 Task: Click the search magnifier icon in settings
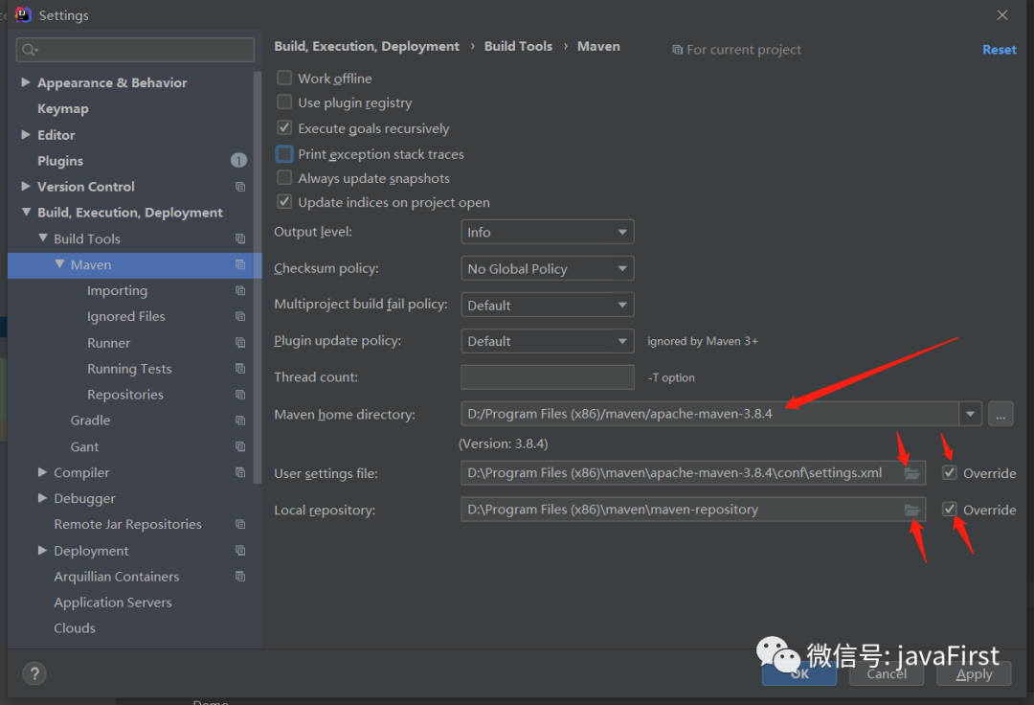tap(30, 50)
